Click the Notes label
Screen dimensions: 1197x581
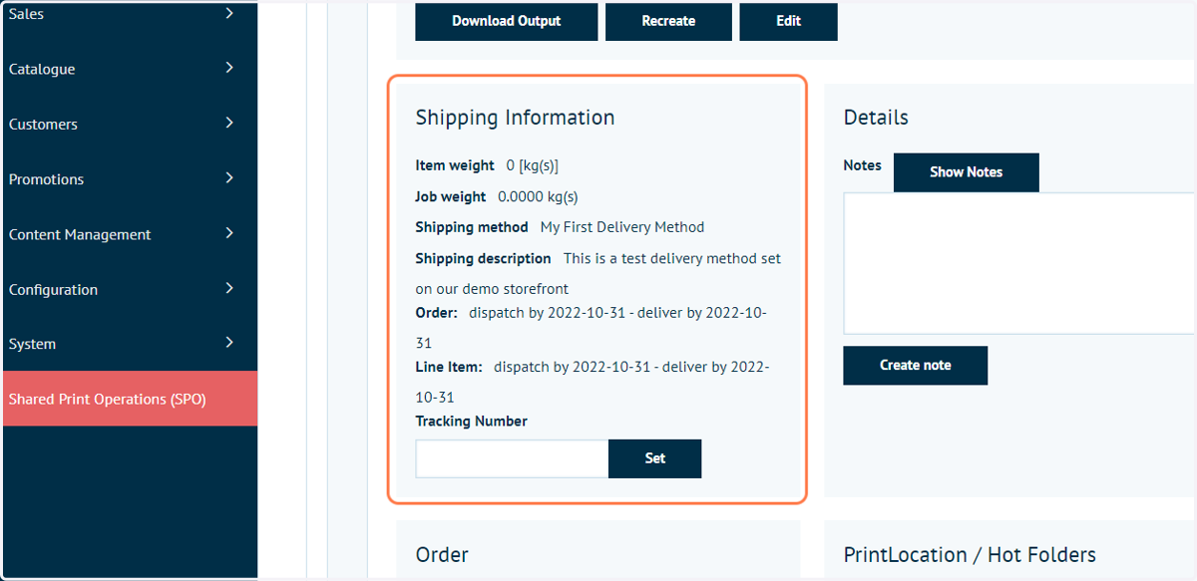click(862, 165)
